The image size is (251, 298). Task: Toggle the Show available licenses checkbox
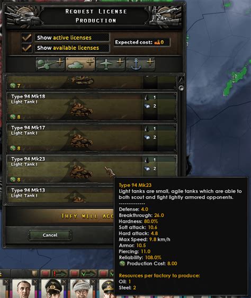tap(27, 48)
